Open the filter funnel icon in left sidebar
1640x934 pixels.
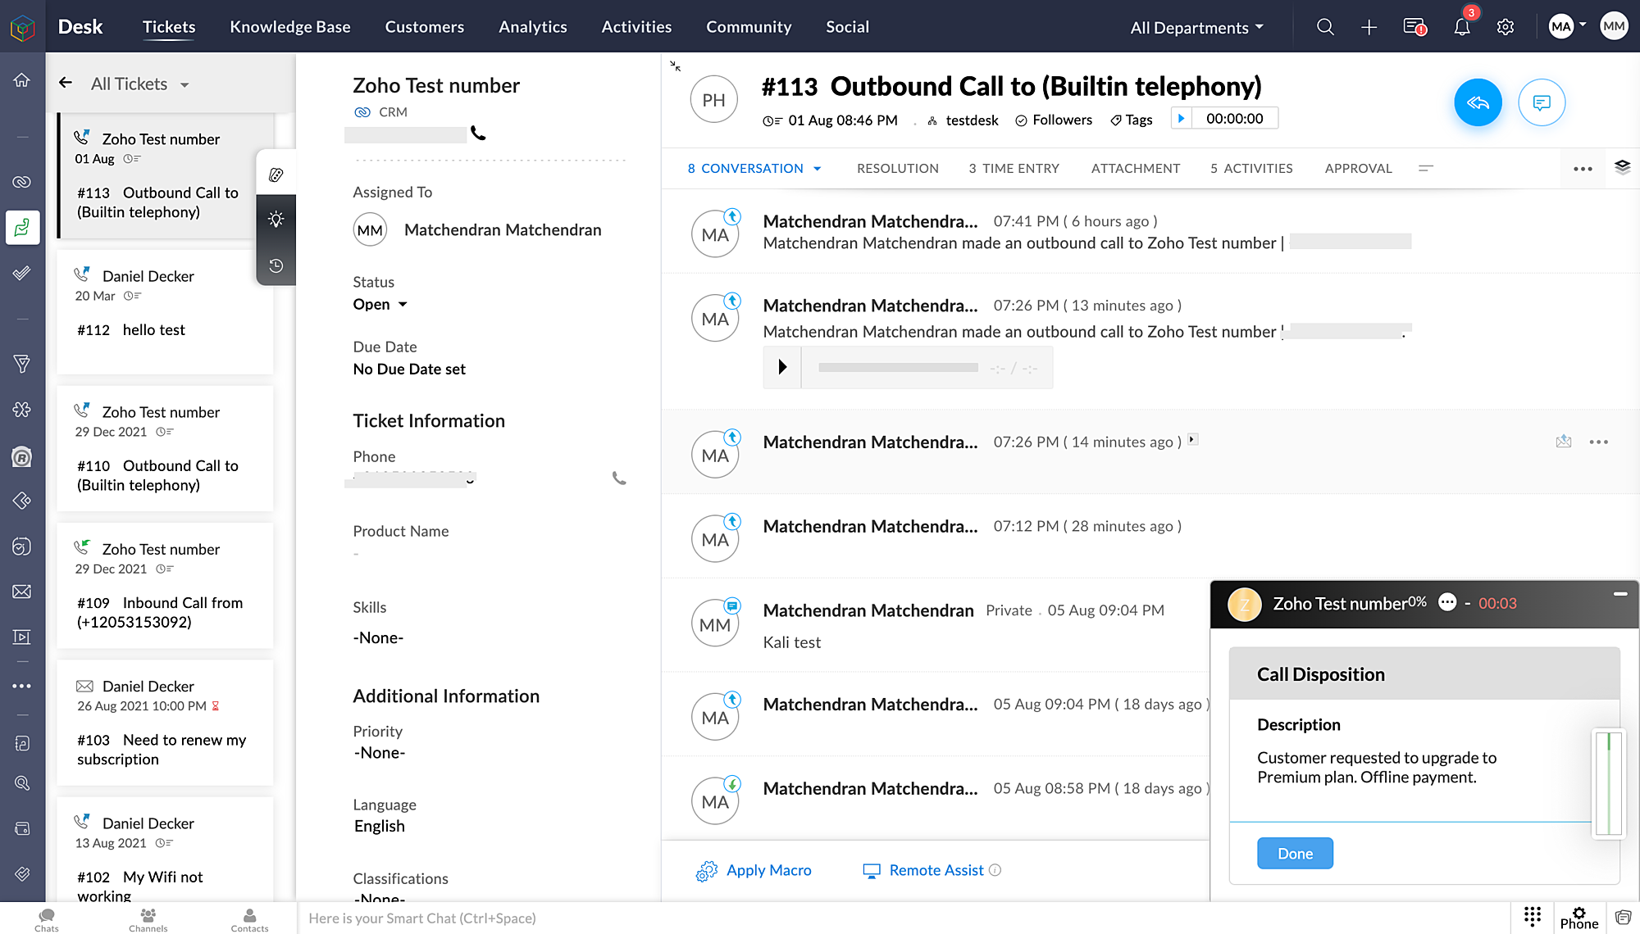pyautogui.click(x=22, y=364)
